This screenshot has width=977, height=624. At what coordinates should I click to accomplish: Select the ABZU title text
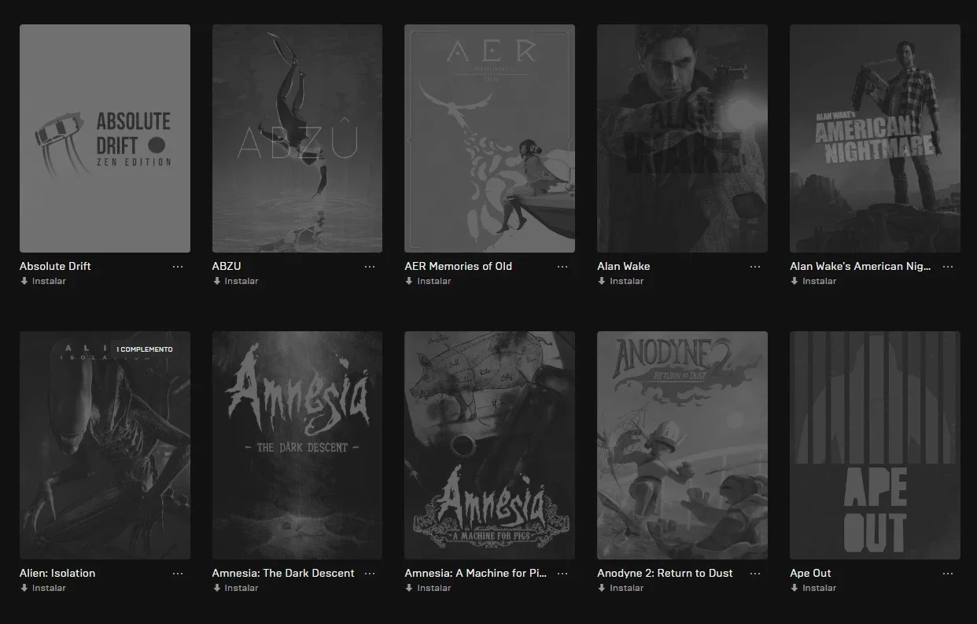click(x=227, y=266)
